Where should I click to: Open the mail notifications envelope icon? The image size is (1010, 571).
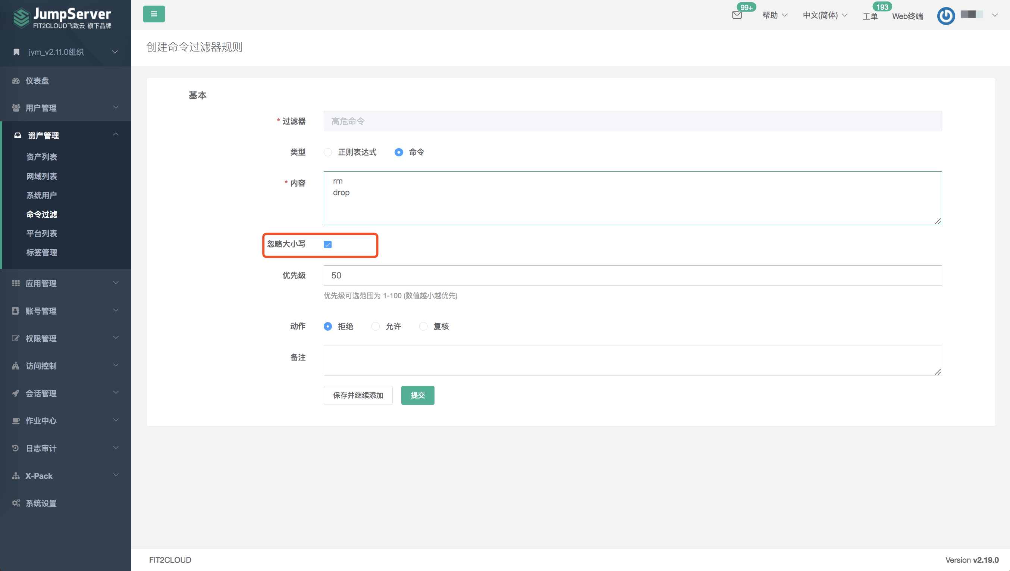[737, 15]
